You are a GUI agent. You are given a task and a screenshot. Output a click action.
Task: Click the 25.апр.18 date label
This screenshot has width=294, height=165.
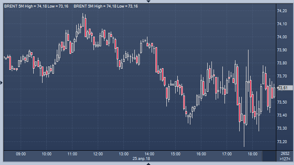pos(142,159)
